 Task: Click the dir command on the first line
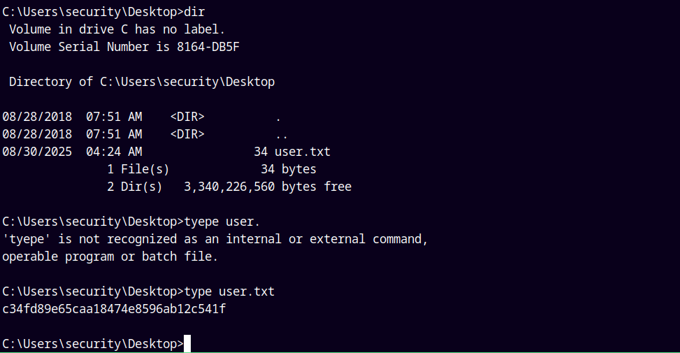[194, 12]
